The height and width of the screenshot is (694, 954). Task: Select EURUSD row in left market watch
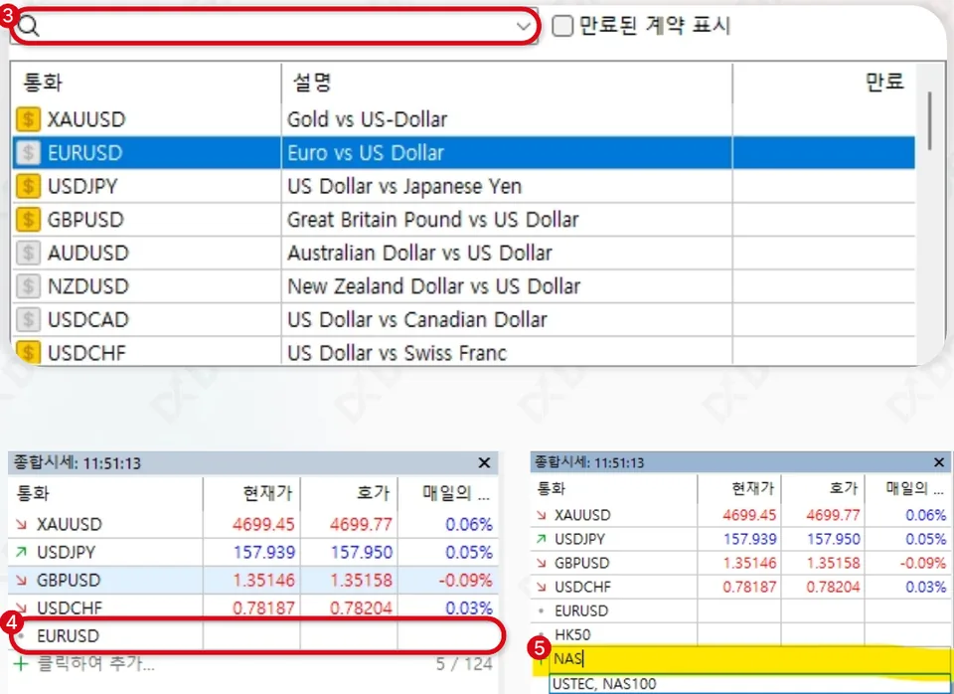253,636
